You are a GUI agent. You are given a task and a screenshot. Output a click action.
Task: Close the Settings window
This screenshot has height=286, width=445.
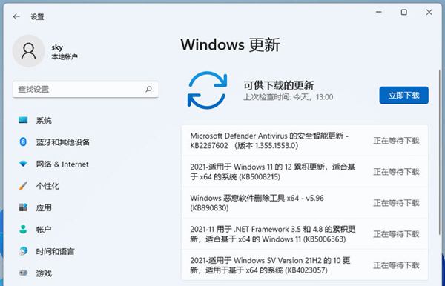click(429, 12)
